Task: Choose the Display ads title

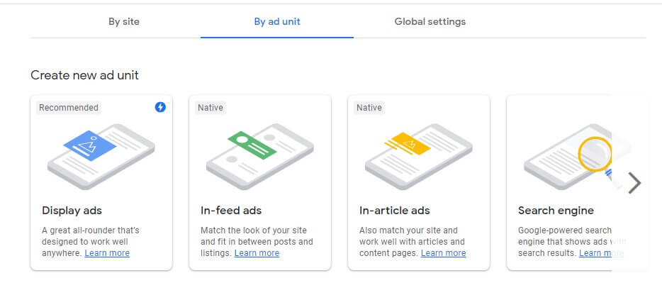Action: (72, 211)
